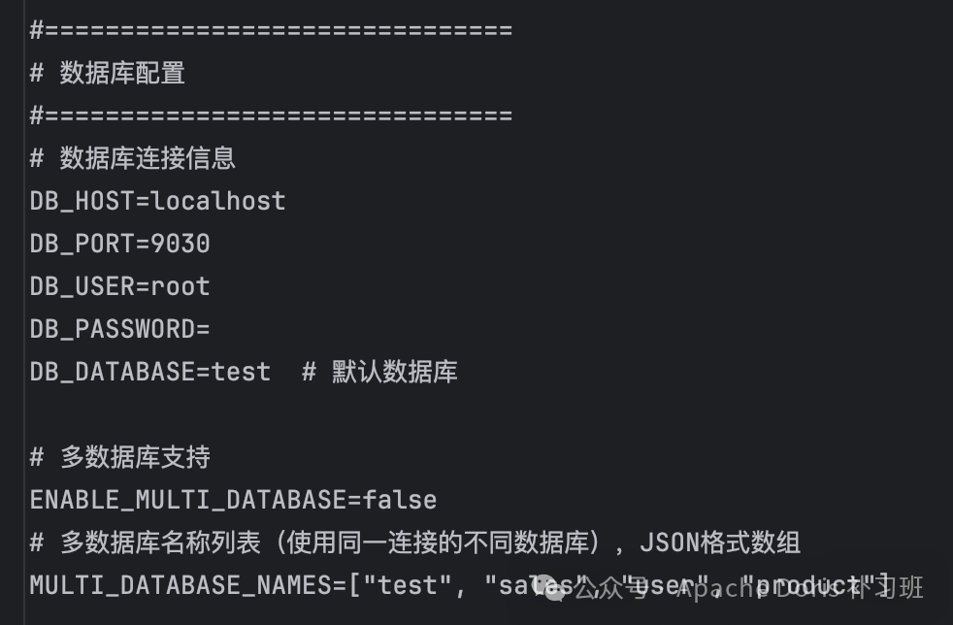Click the ENABLE_MULTI_DATABASE key name
953x625 pixels.
(188, 500)
